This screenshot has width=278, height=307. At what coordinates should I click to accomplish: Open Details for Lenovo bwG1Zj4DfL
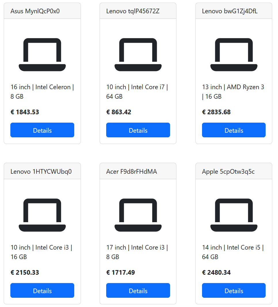[x=234, y=130]
